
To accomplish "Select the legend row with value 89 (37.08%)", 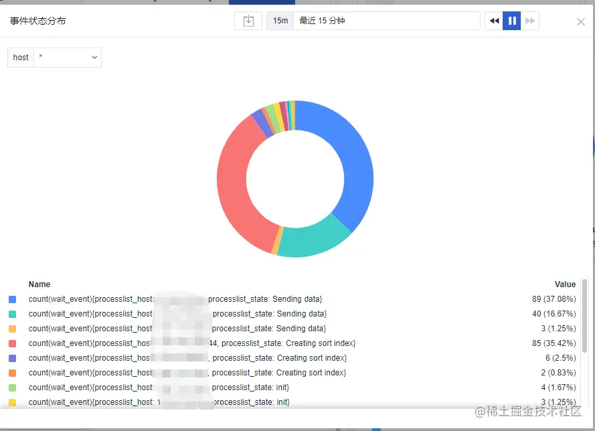I will (x=292, y=299).
